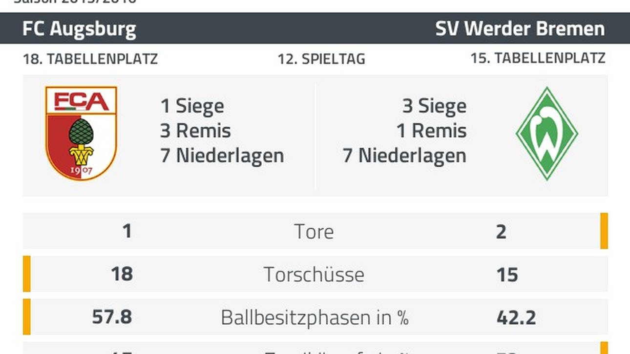Click the 15. Tabellenplatz label
This screenshot has width=630, height=354.
pyautogui.click(x=538, y=59)
